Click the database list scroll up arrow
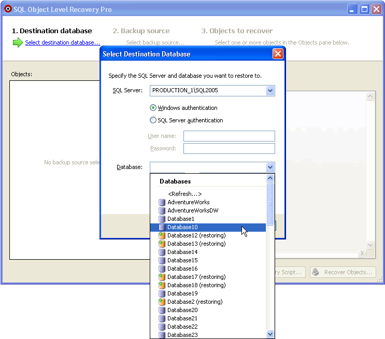 coord(270,178)
